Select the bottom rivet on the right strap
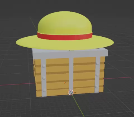Image resolution: width=134 pixels, height=117 pixels. click(x=97, y=87)
